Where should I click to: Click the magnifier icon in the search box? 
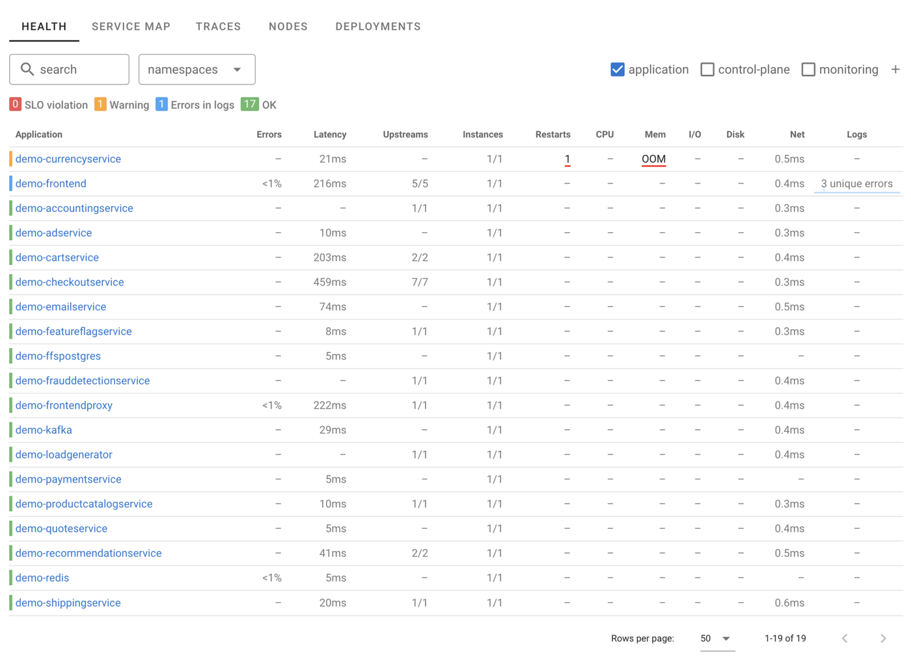click(27, 69)
